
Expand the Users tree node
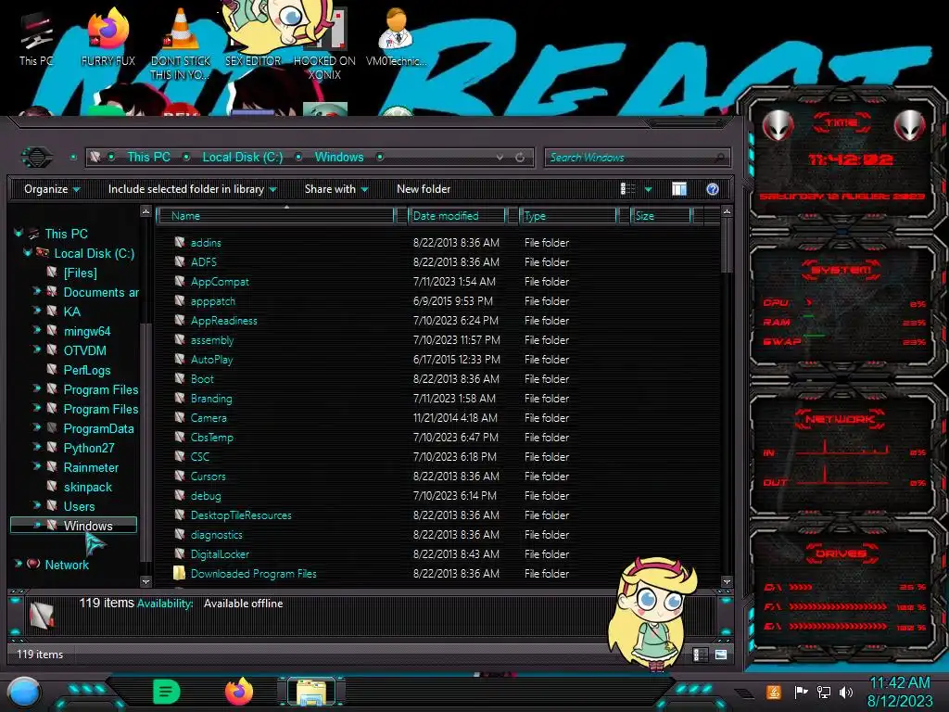pos(36,505)
